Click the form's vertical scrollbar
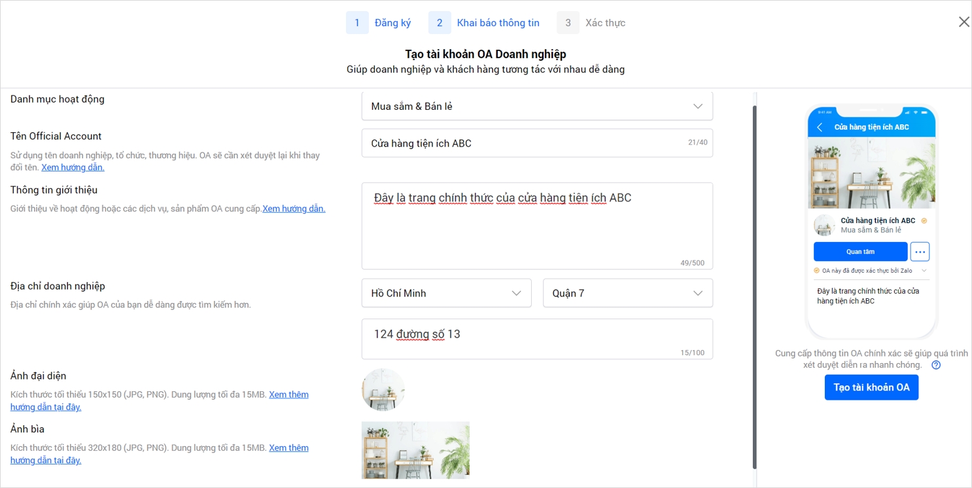Viewport: 972px width, 488px height. (754, 288)
